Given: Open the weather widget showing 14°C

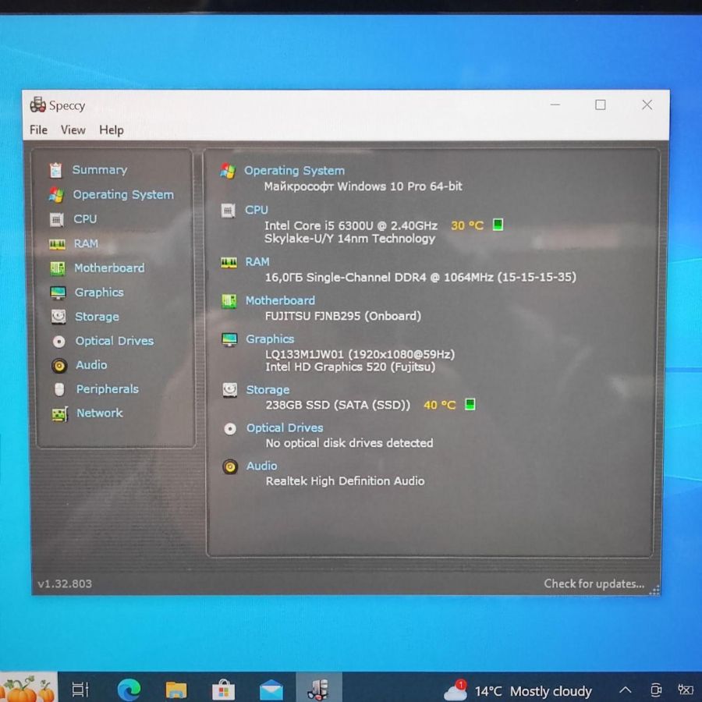Looking at the screenshot, I should point(518,691).
